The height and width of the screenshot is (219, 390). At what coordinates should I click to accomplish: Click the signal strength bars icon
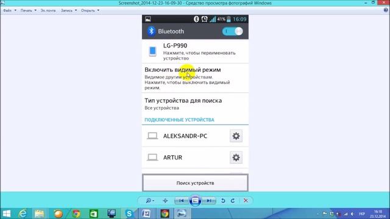coord(213,19)
